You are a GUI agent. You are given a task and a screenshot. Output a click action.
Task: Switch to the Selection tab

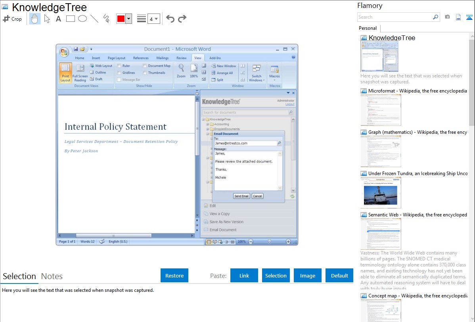tap(19, 276)
